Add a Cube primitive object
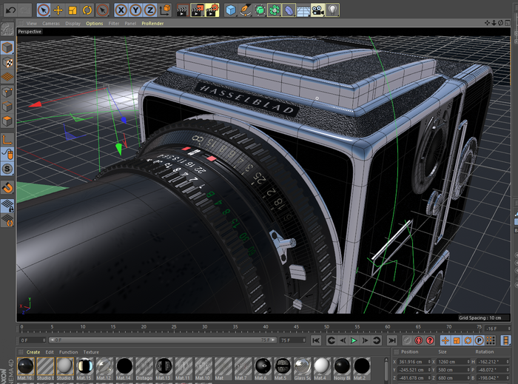Screen dimensions: 518x384 [x=231, y=10]
